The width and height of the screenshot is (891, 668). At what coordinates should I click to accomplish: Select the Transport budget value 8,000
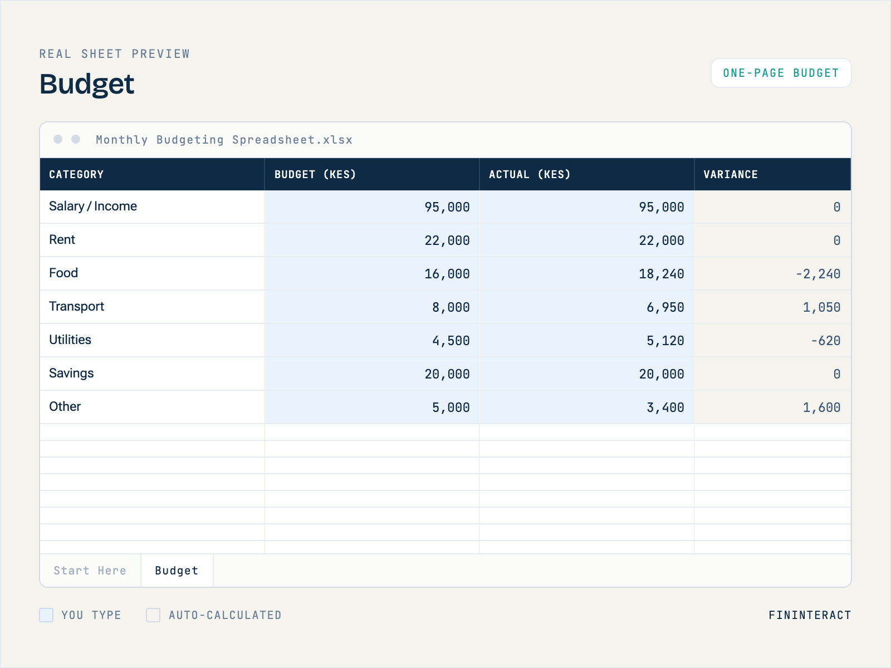451,307
